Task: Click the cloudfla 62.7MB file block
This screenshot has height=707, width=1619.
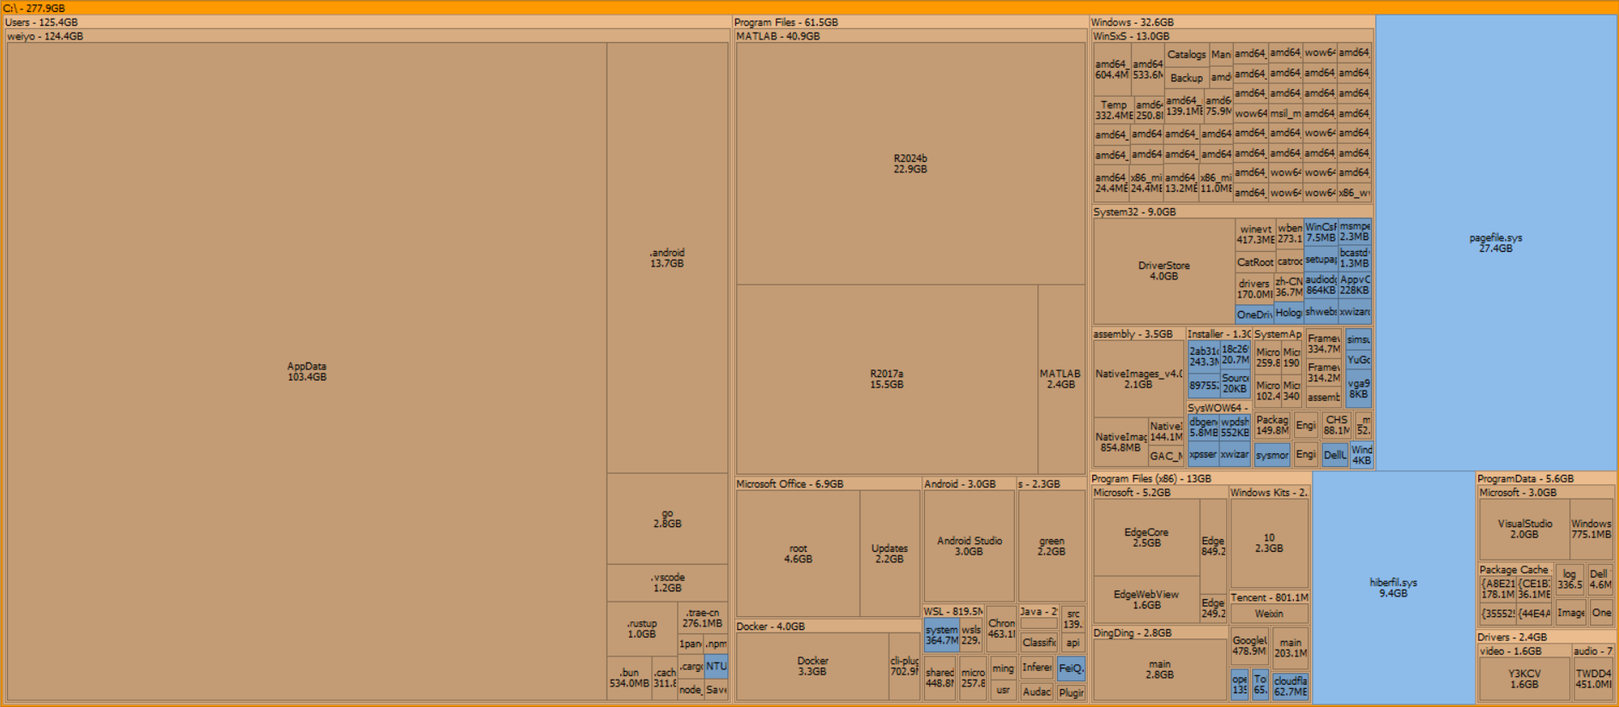Action: pyautogui.click(x=1290, y=686)
